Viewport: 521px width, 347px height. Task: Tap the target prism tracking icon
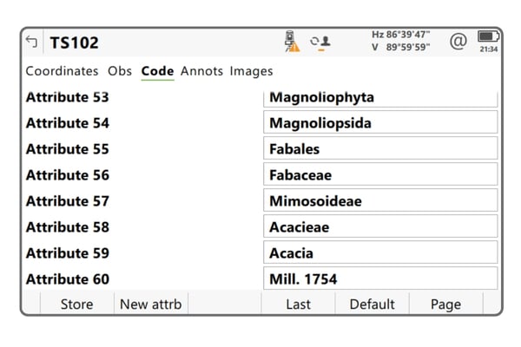pos(321,42)
